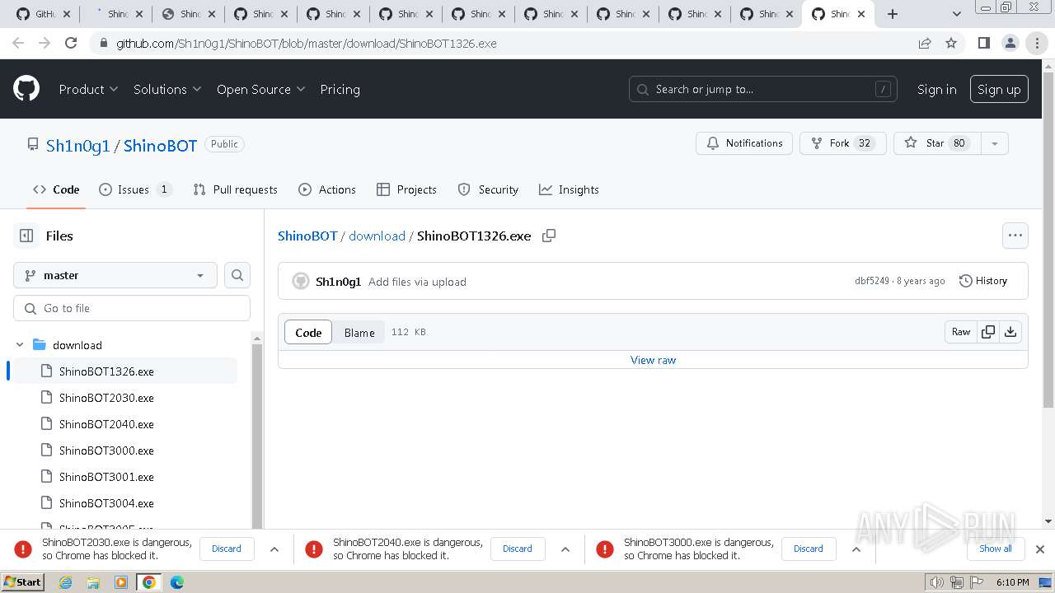The width and height of the screenshot is (1055, 593).
Task: View site information lock icon
Action: coord(103,44)
